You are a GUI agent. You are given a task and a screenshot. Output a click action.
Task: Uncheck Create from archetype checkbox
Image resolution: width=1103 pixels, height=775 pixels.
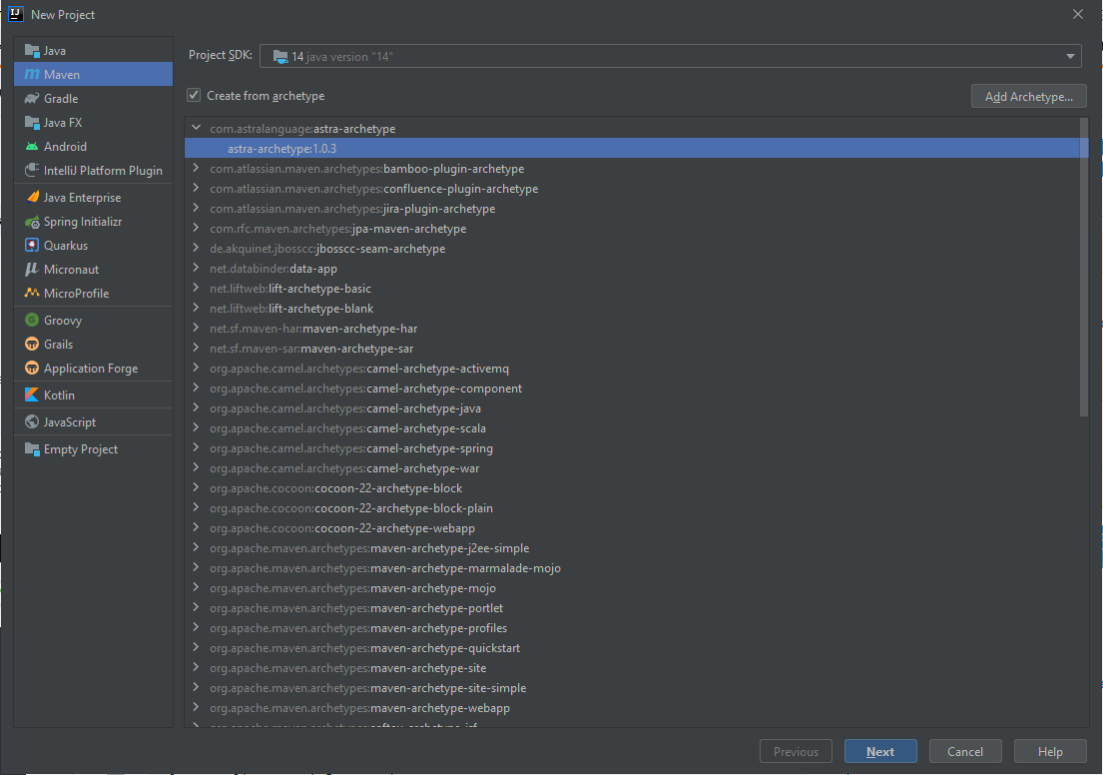click(x=194, y=95)
